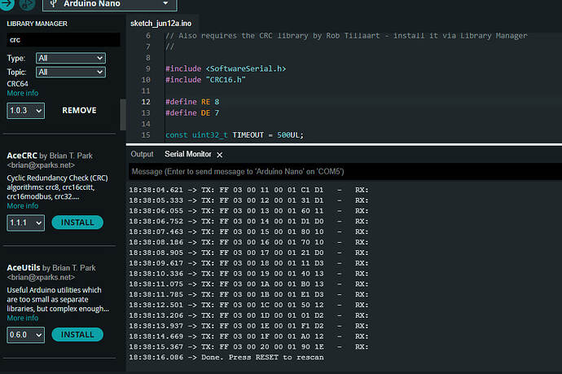562x374 pixels.
Task: Click the TIMEOUT constant declaration line
Action: 235,135
